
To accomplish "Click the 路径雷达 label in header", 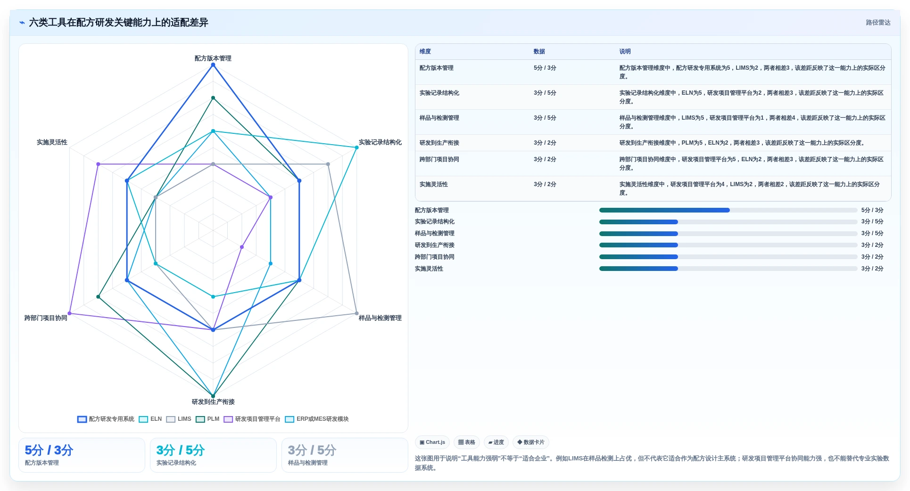I will pos(878,23).
